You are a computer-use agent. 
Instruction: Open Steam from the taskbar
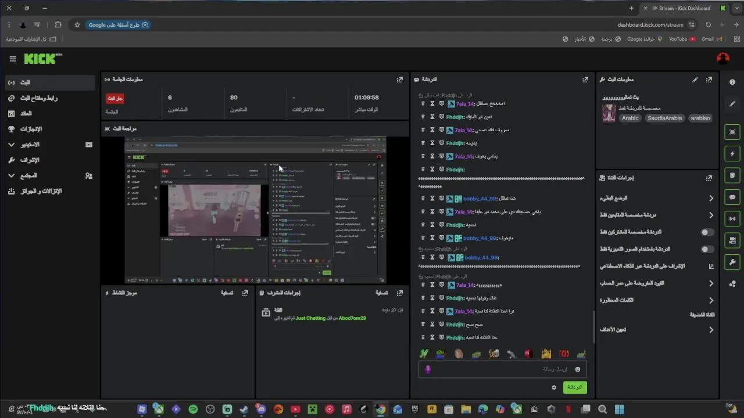[x=244, y=409]
